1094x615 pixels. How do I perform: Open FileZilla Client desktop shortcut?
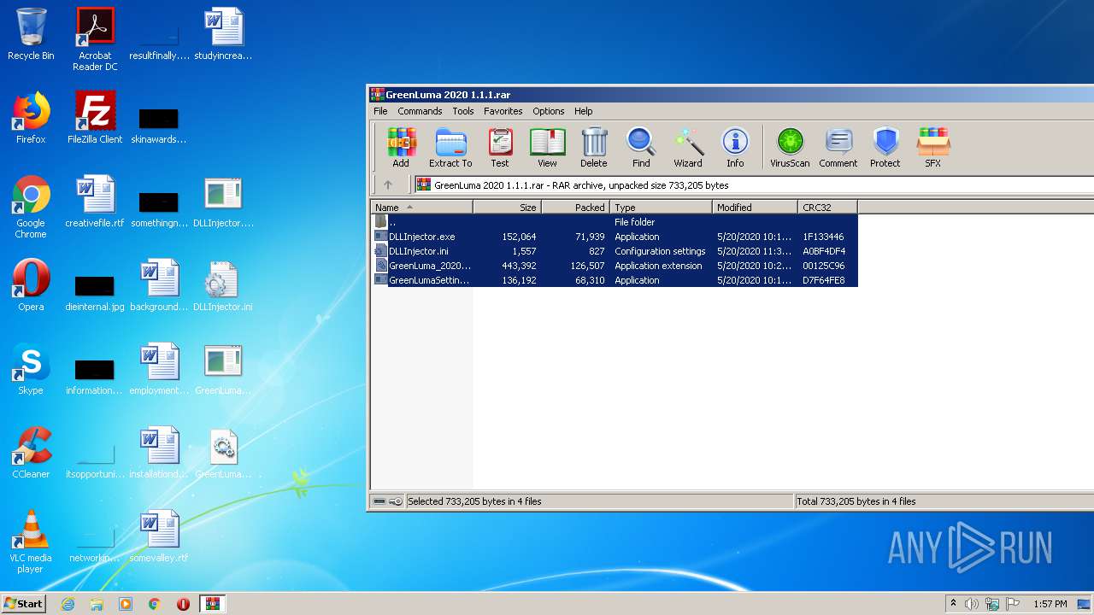click(x=95, y=118)
